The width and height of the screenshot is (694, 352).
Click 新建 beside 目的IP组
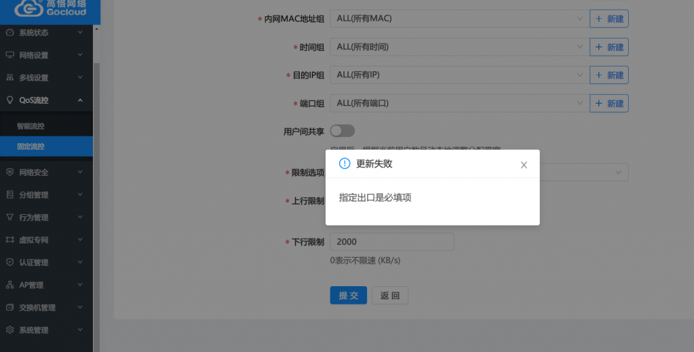point(609,75)
